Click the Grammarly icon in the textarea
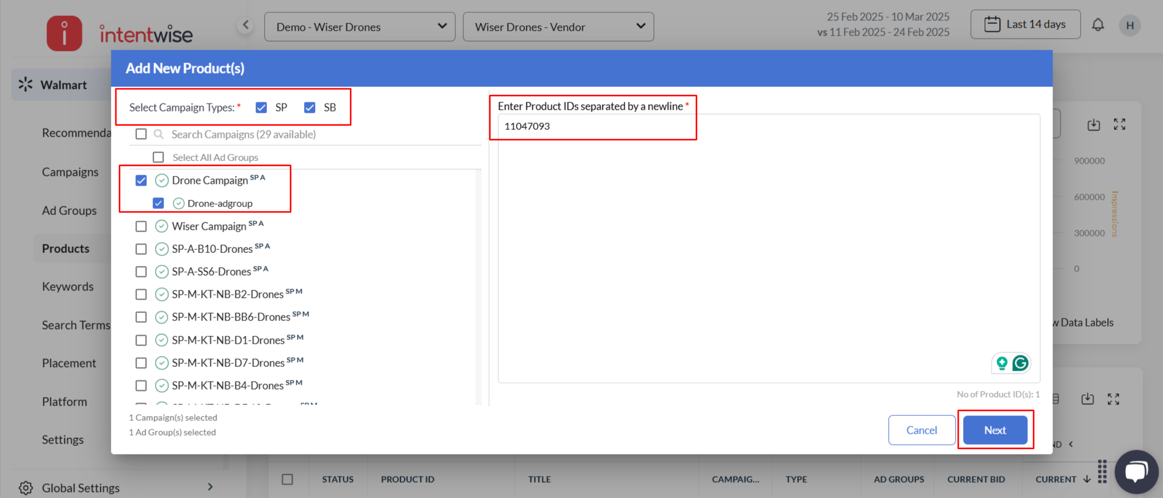Image resolution: width=1163 pixels, height=498 pixels. 1020,363
